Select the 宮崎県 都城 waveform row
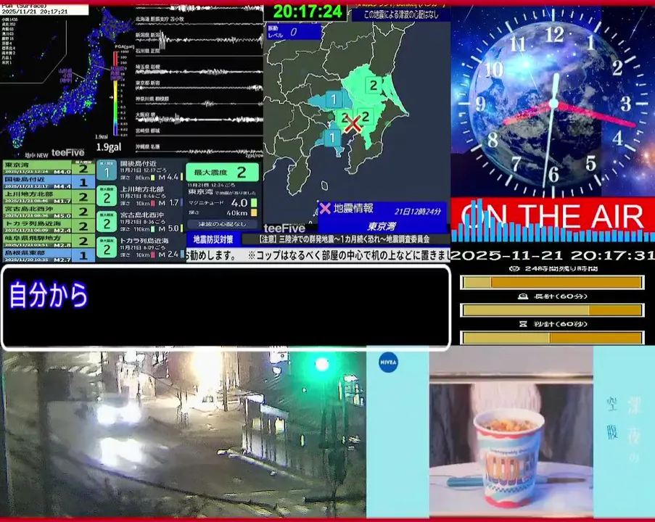This screenshot has width=655, height=522. [199, 131]
